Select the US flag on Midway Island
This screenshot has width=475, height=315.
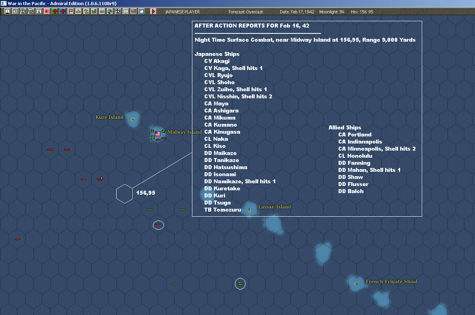158,134
